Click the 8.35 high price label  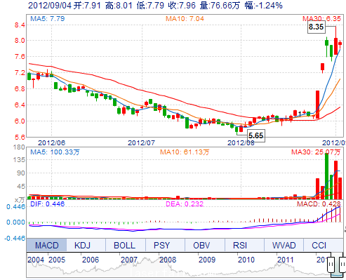coord(316,27)
